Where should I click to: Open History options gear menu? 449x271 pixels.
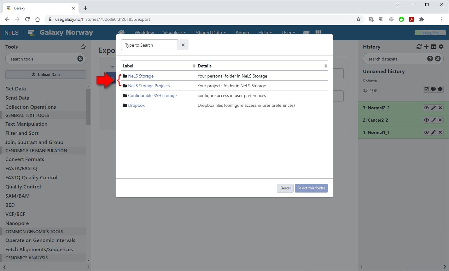click(441, 47)
